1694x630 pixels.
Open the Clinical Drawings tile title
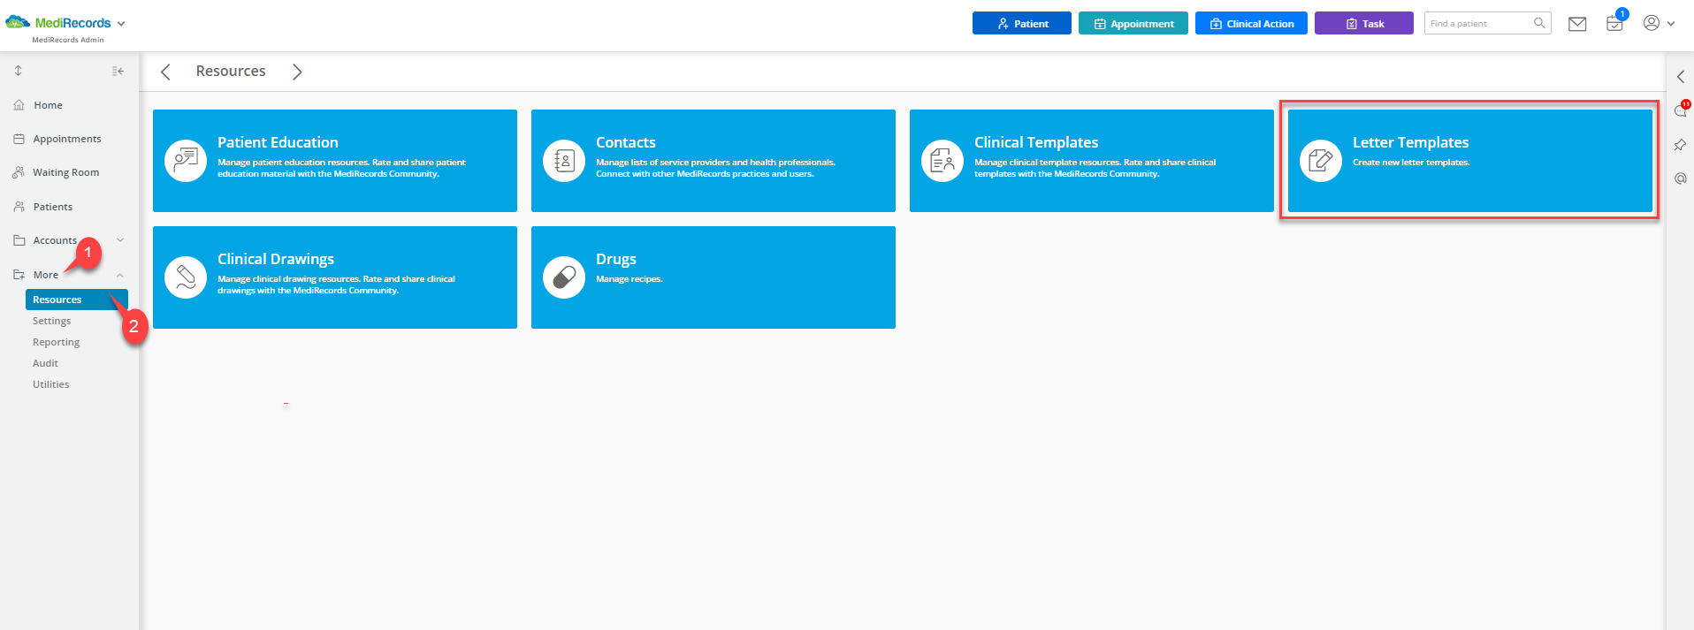[x=276, y=259]
